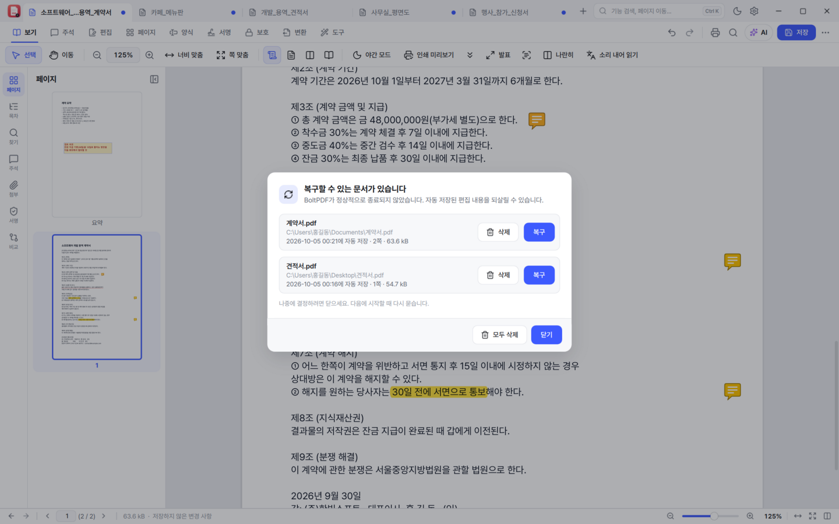Switch to the 카페_메뉴판 tab
The image size is (839, 524).
point(187,12)
